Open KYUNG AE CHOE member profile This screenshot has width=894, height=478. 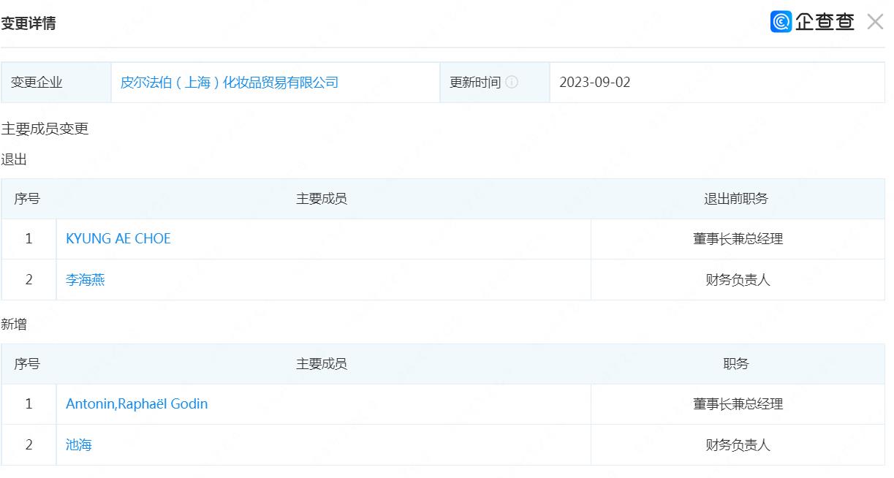click(x=118, y=239)
